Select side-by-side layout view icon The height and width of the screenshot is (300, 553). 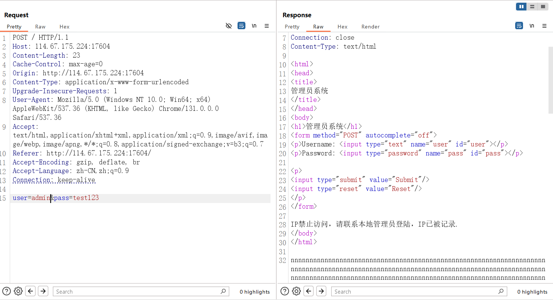coord(521,7)
